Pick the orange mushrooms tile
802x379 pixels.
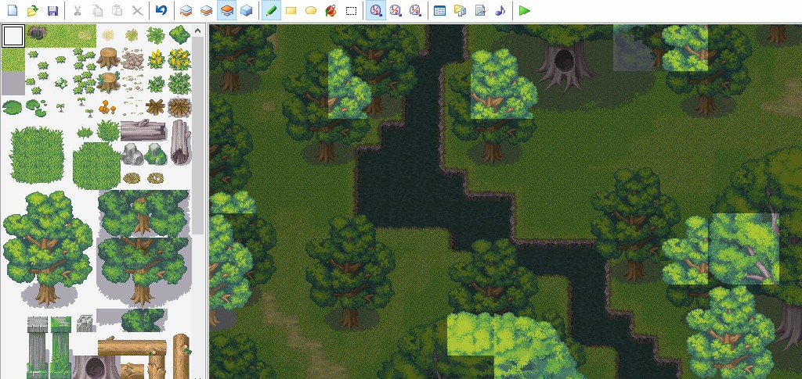click(x=107, y=107)
